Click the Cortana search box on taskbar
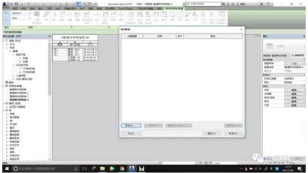The width and height of the screenshot is (308, 173). point(46,169)
